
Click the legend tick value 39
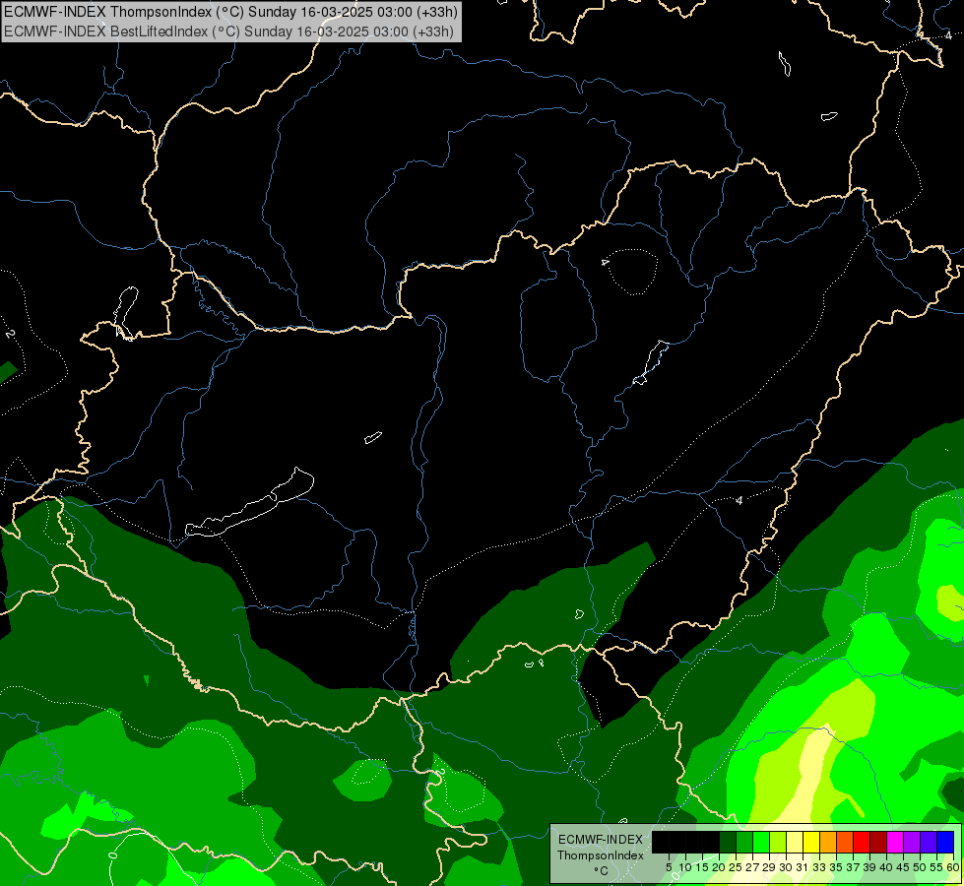[x=869, y=867]
